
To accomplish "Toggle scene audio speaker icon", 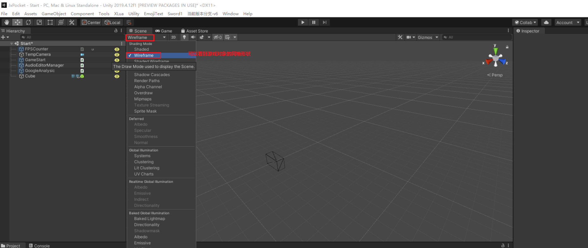I will (193, 37).
